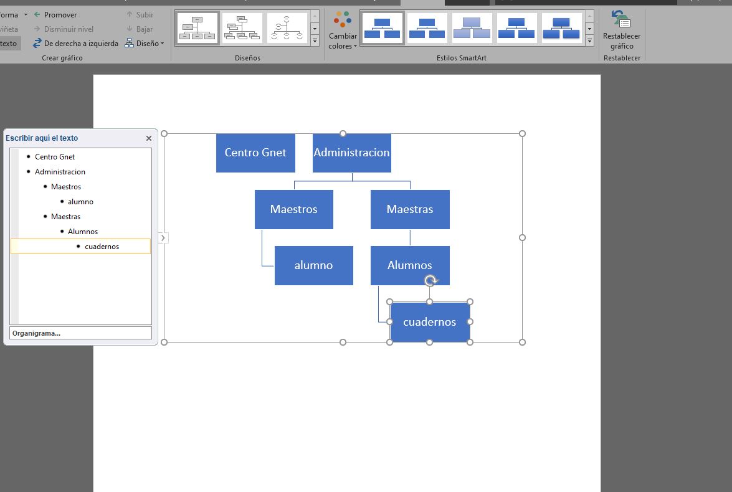The image size is (732, 492).
Task: Apply the fifth SmartArt style thumbnail
Action: (561, 28)
